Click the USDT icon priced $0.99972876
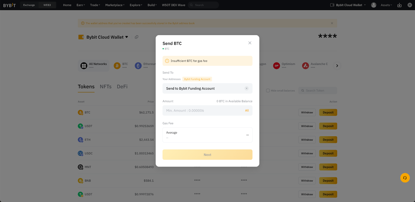The height and width of the screenshot is (202, 415). (x=80, y=194)
